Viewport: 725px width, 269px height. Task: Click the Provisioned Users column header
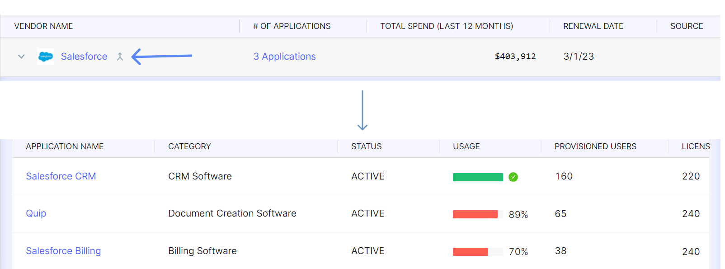595,146
